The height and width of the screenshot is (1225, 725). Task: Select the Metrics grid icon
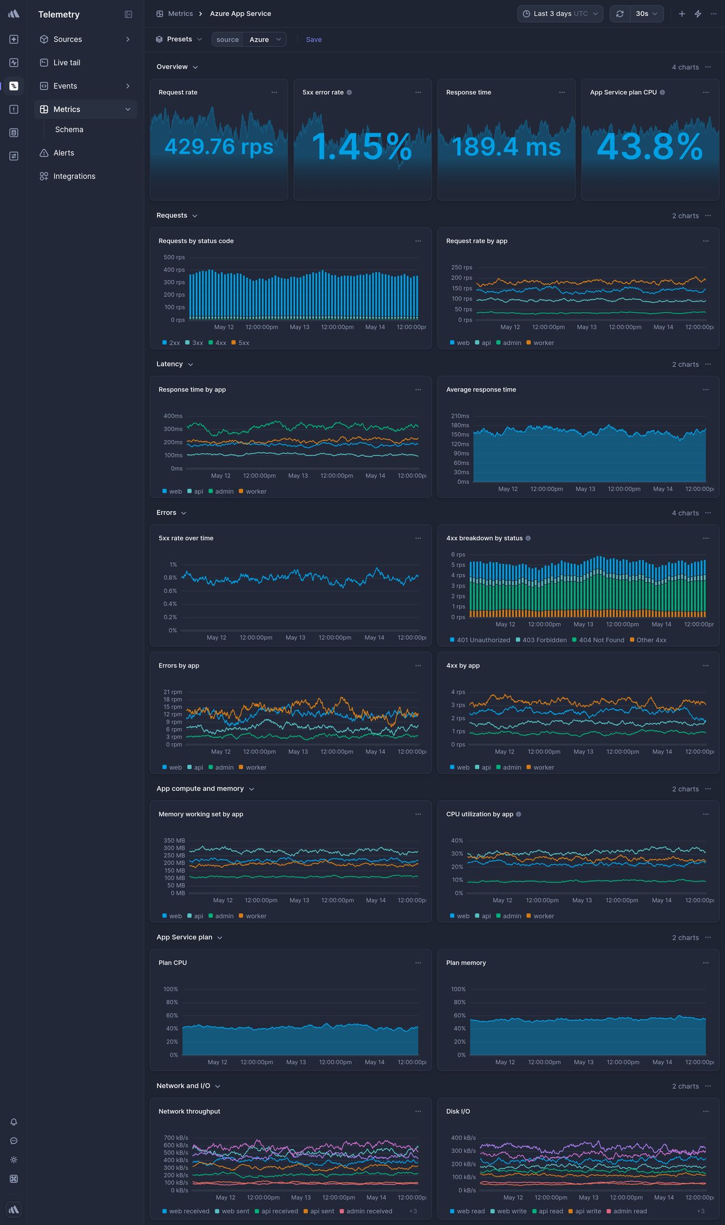[44, 110]
